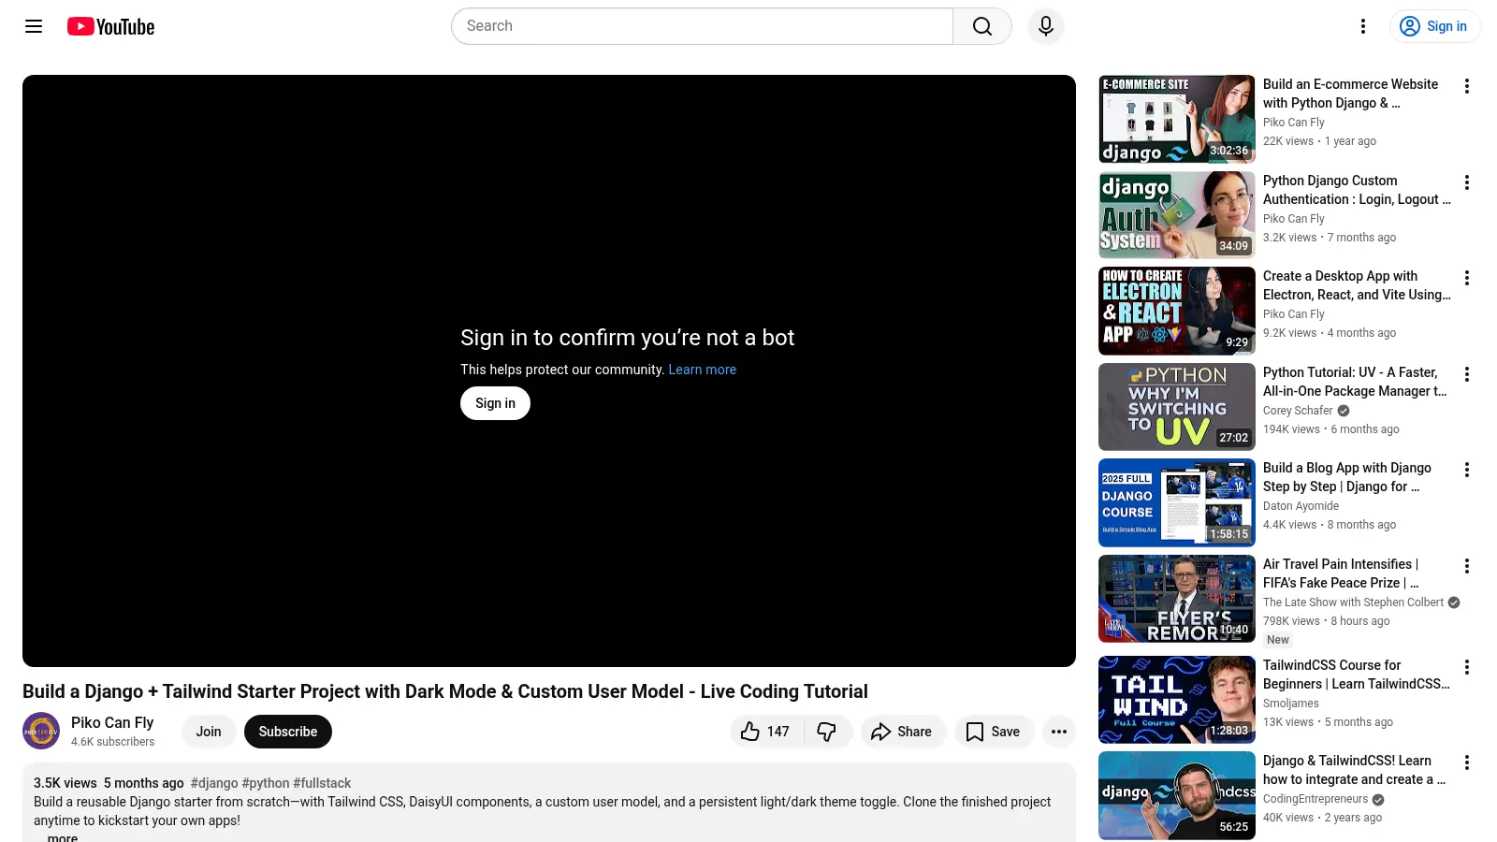This screenshot has width=1497, height=842.
Task: Open the Why I'm Switching to UV thumbnail
Action: (x=1177, y=407)
